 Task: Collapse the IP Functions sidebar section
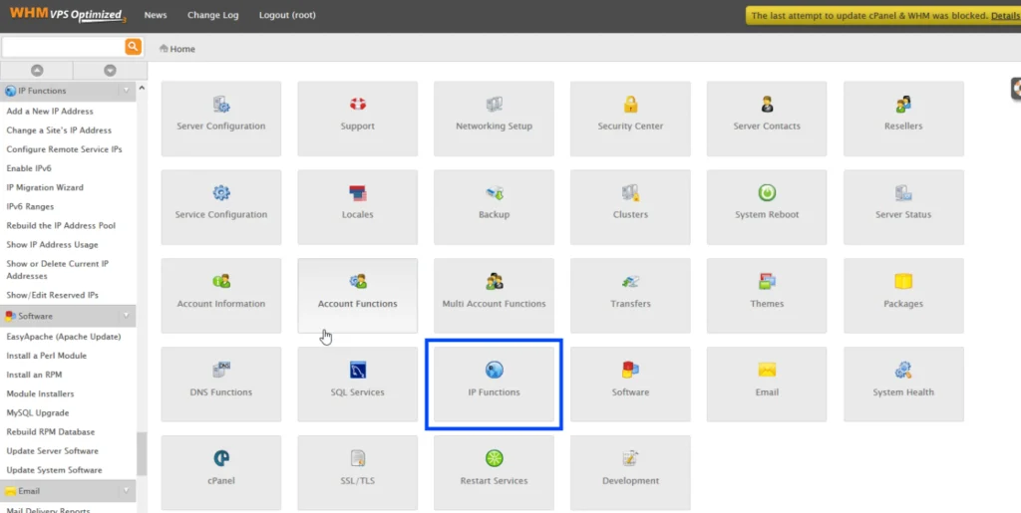coord(127,91)
